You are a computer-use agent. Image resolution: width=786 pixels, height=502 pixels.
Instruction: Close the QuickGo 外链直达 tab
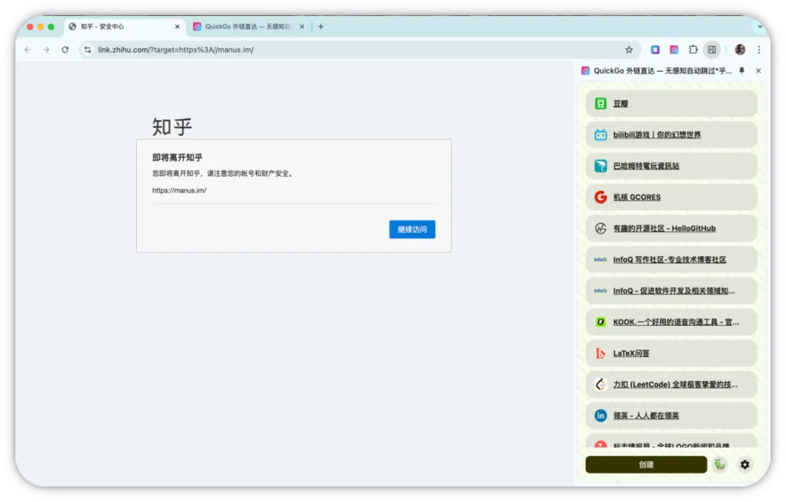click(x=302, y=26)
